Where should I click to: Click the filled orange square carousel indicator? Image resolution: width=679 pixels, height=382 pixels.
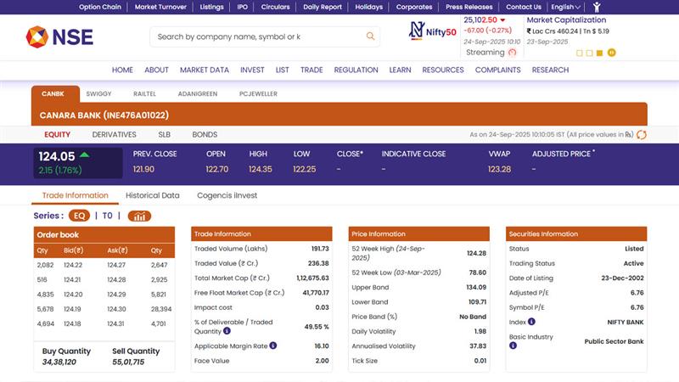point(599,53)
